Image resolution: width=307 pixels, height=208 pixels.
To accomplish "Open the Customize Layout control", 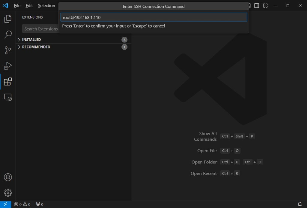I will click(x=265, y=6).
